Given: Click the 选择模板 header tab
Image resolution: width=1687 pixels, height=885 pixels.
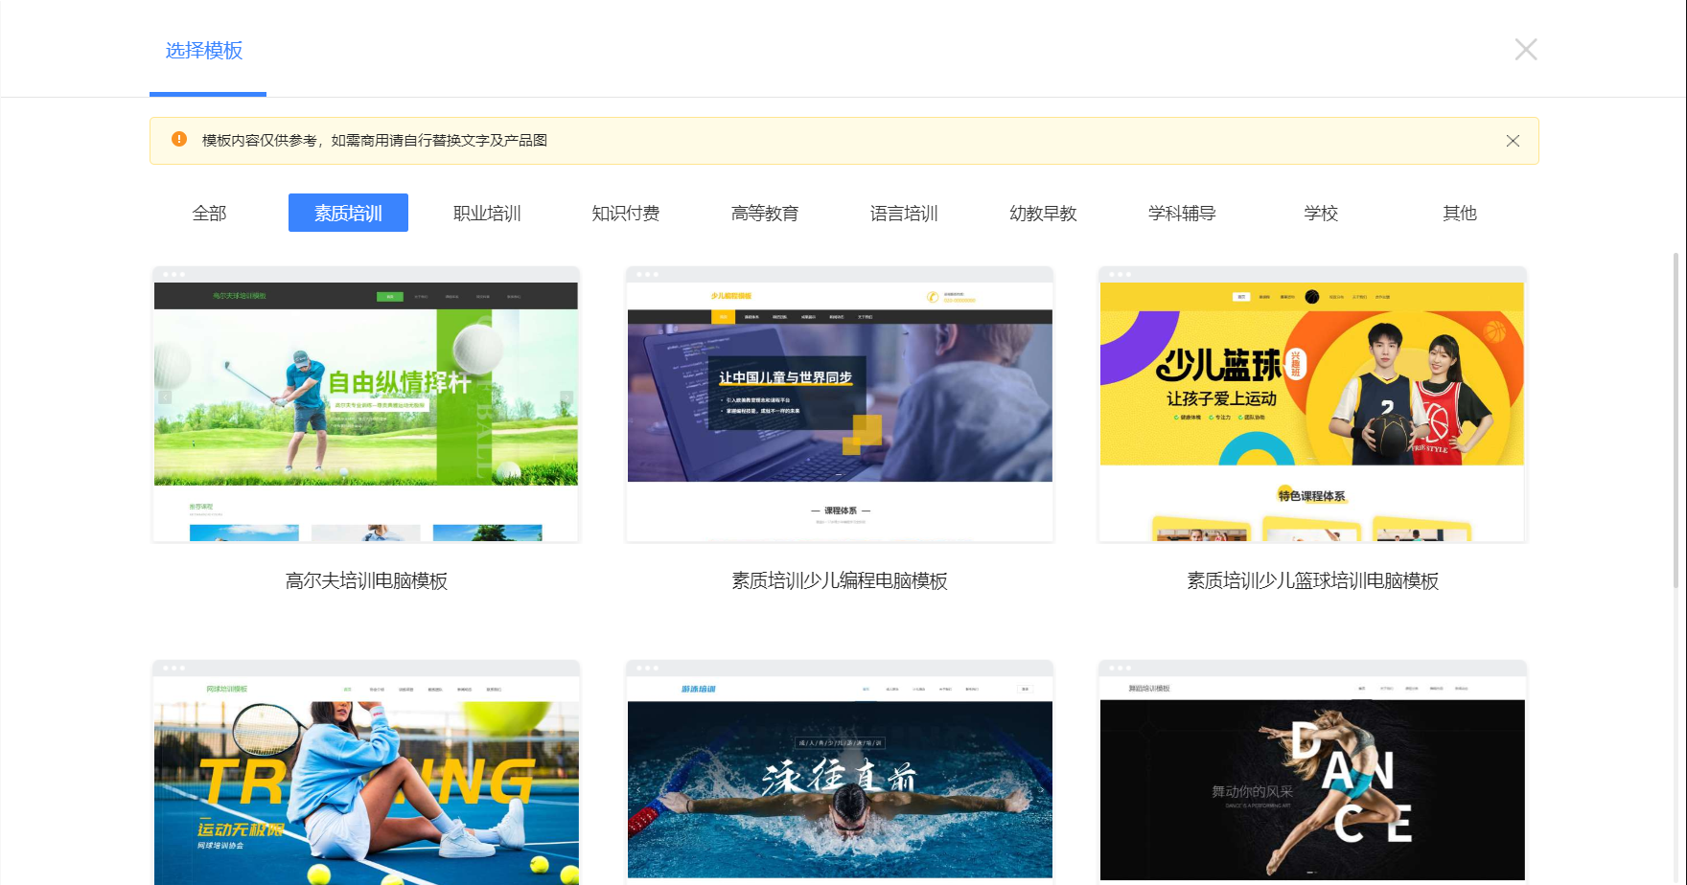Looking at the screenshot, I should (204, 50).
